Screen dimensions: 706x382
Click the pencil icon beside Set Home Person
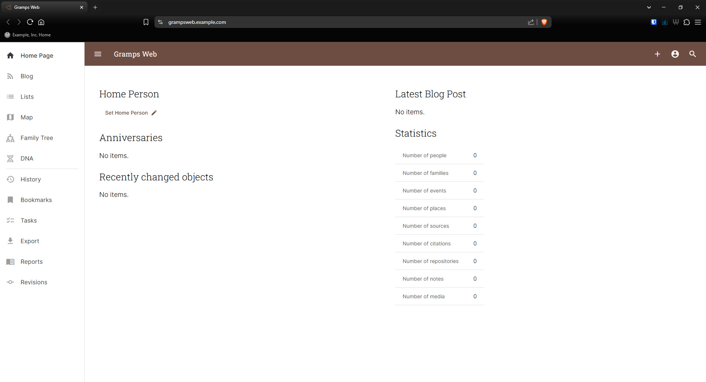(x=154, y=113)
